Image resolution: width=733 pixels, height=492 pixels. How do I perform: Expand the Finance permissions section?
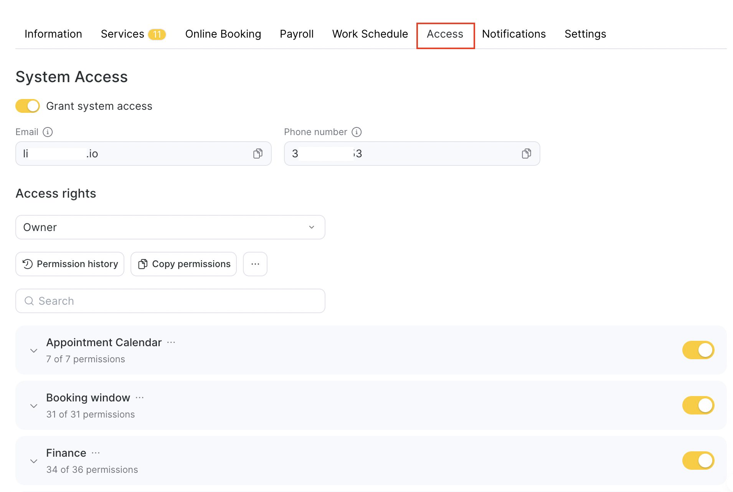(34, 461)
